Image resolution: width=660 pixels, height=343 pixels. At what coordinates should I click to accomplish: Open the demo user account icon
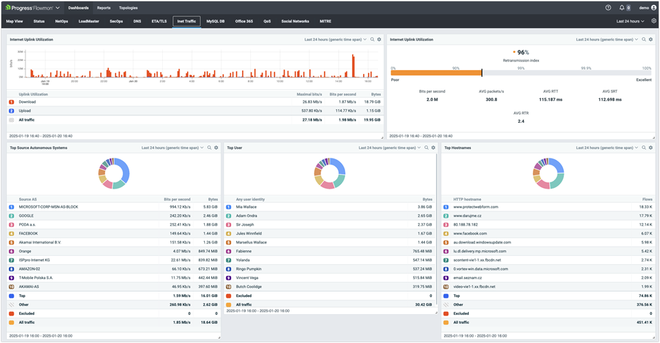(x=653, y=8)
